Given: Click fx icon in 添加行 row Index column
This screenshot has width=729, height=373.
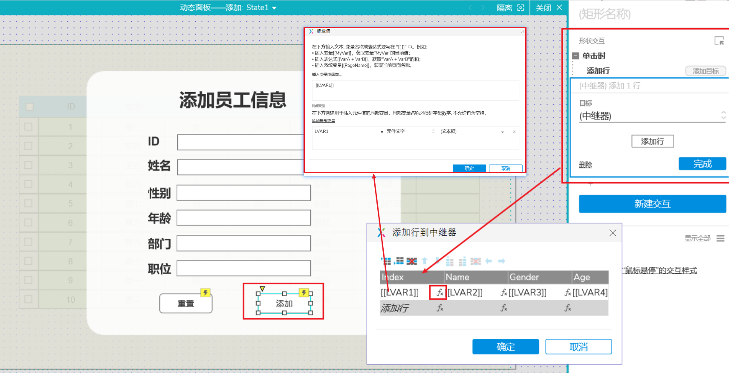Looking at the screenshot, I should (x=440, y=308).
